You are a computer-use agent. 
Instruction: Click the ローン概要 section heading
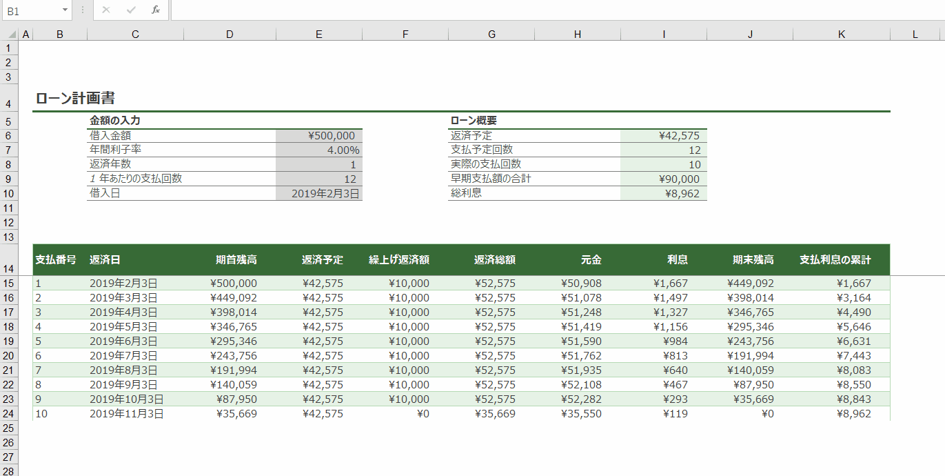(474, 121)
